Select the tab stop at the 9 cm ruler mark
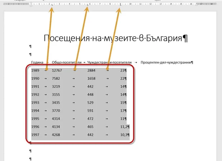This screenshot has width=222, height=161. pyautogui.click(x=120, y=5)
